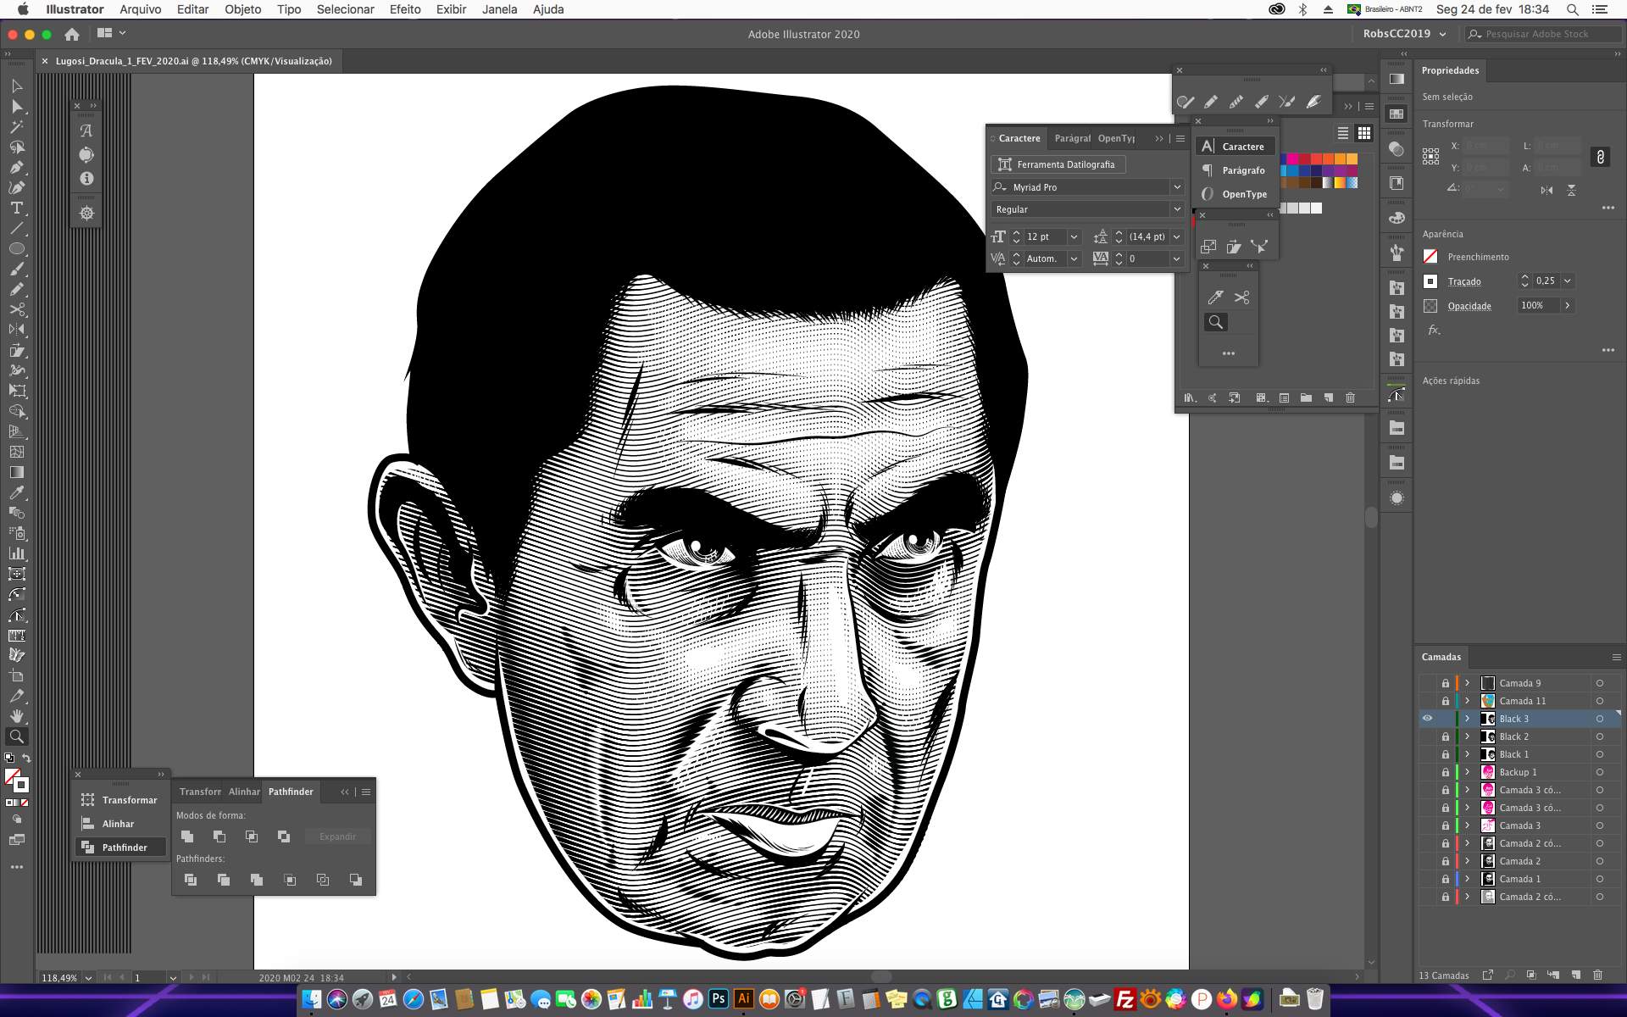Image resolution: width=1627 pixels, height=1017 pixels.
Task: Open the Propriedades tab
Action: pyautogui.click(x=1451, y=70)
